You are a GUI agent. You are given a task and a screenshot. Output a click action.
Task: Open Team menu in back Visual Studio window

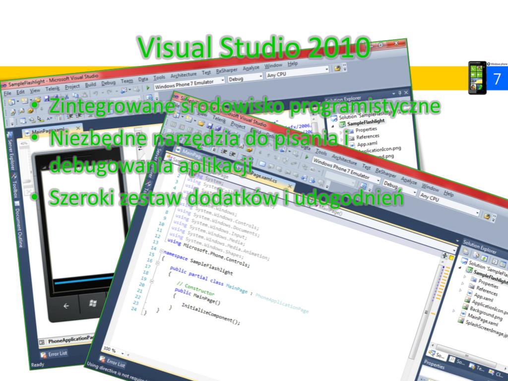(x=127, y=81)
